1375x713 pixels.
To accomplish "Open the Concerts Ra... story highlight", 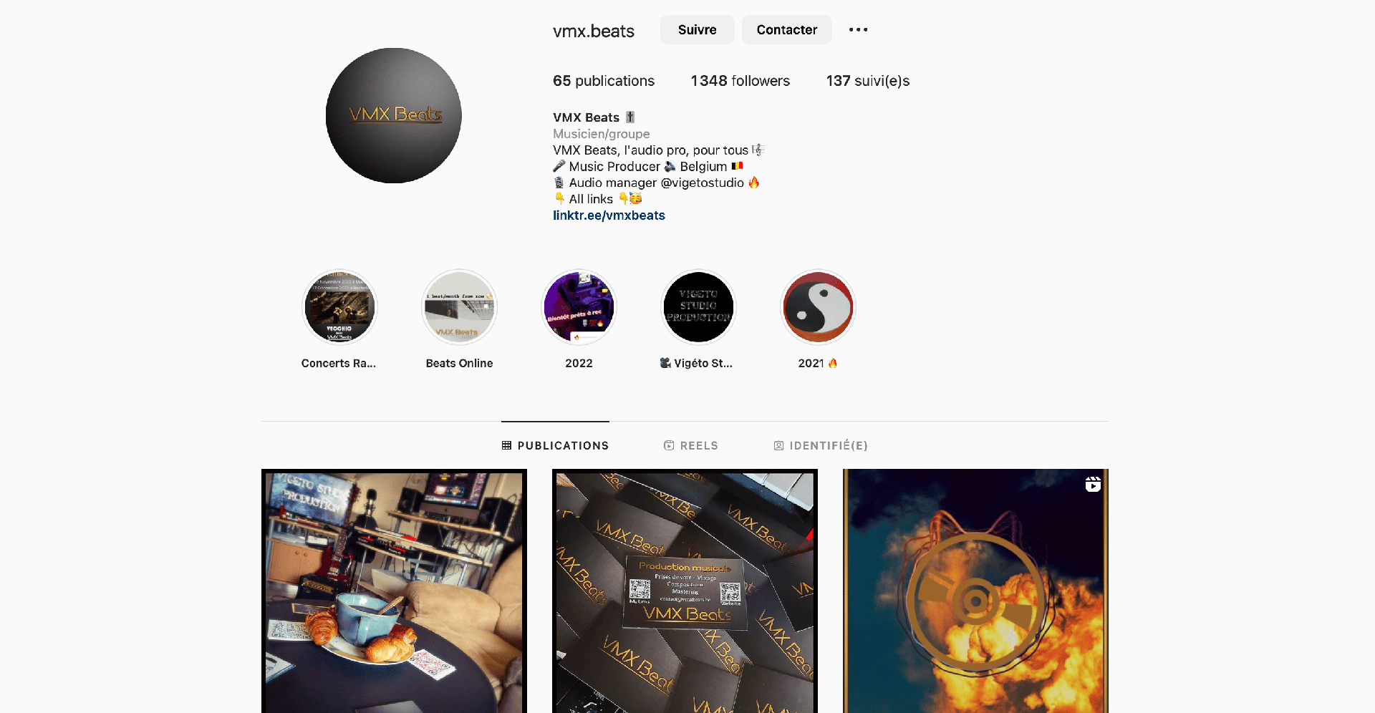I will [x=339, y=307].
